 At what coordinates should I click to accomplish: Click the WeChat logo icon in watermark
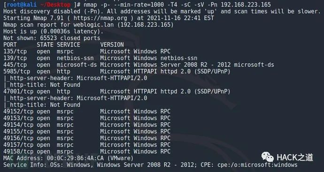pos(267,157)
